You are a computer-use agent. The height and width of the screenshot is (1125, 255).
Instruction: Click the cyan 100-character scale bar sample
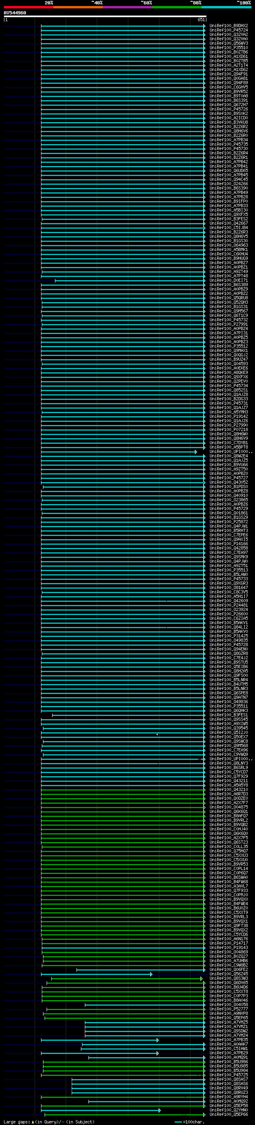pos(178,1122)
